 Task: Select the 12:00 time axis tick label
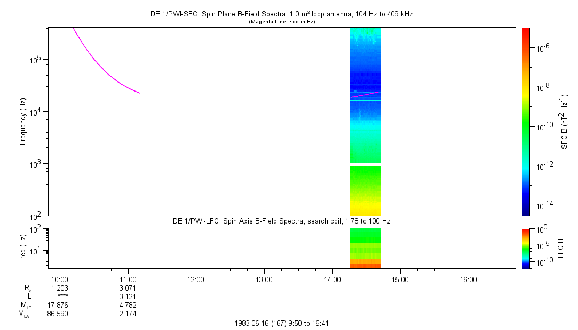tap(196, 279)
